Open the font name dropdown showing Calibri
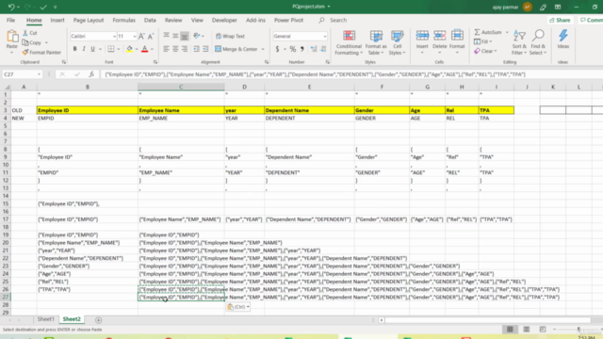This screenshot has height=339, width=603. (x=114, y=36)
